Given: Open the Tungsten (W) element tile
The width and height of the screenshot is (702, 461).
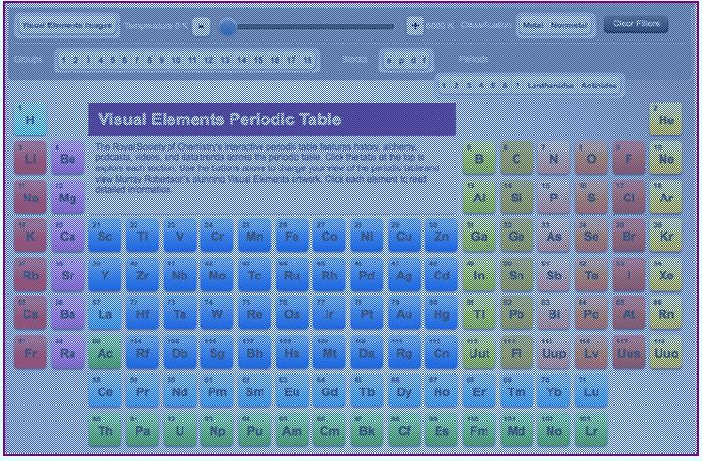Looking at the screenshot, I should (217, 314).
